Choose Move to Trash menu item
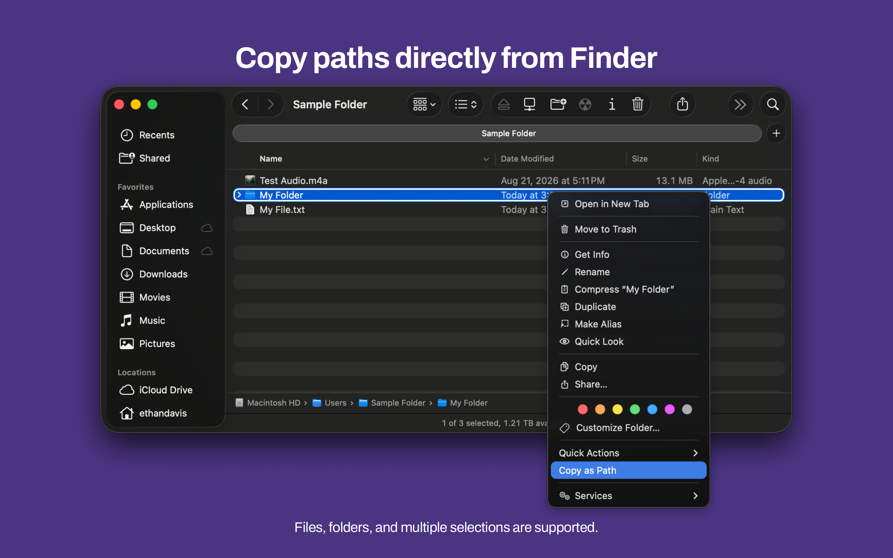Screen dimensions: 893x558 (629, 229)
